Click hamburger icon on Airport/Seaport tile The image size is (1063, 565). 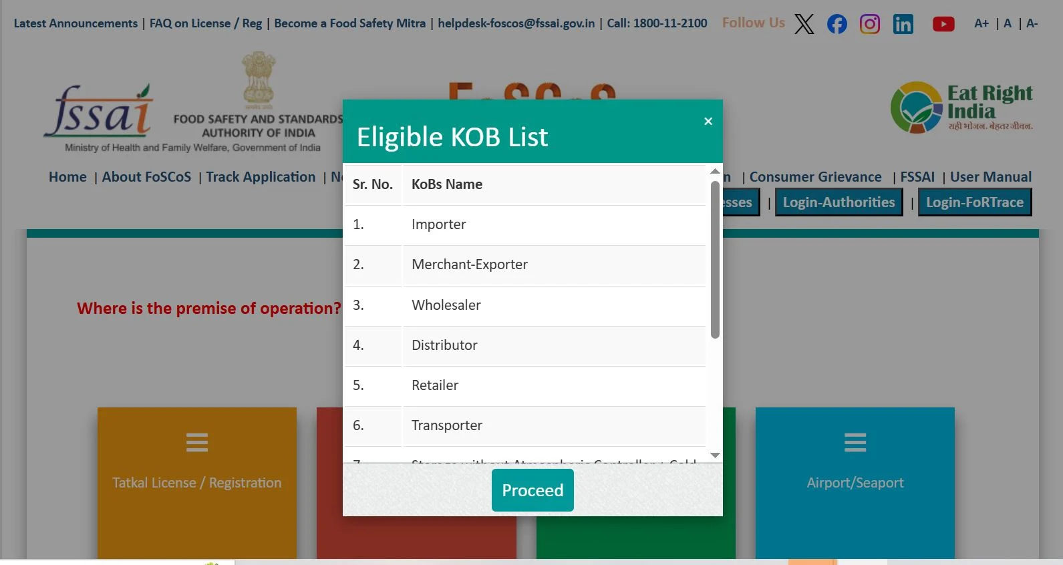855,442
